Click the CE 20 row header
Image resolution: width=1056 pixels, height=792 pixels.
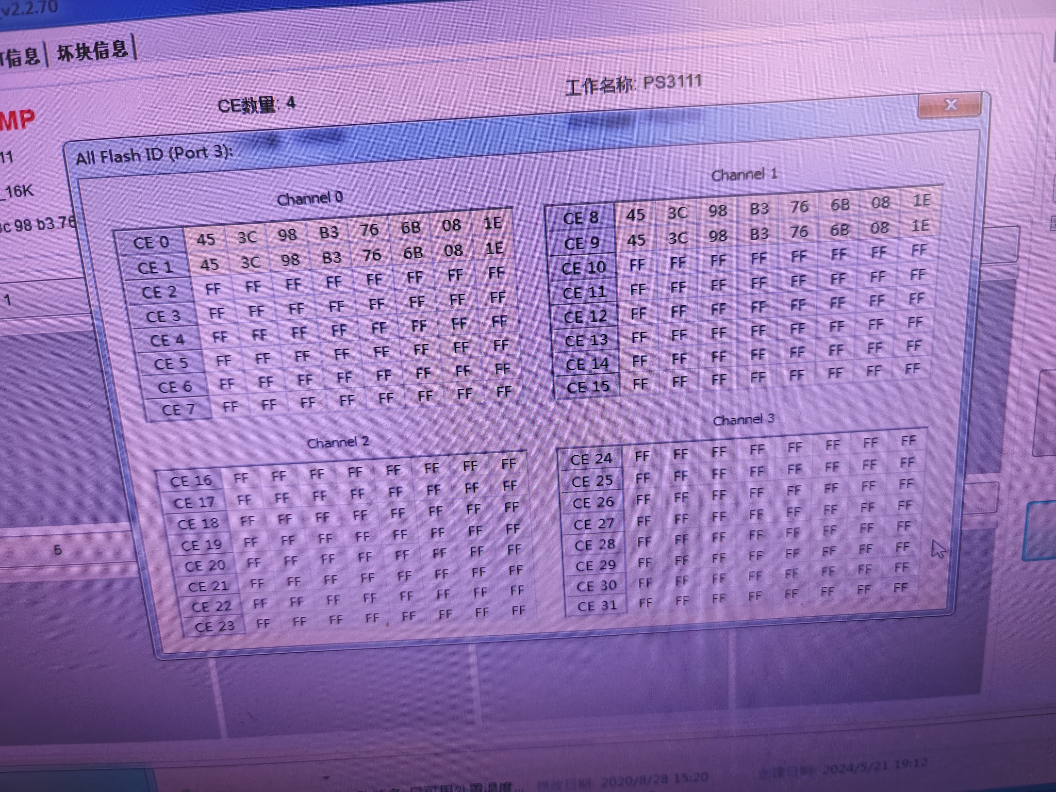pos(205,566)
